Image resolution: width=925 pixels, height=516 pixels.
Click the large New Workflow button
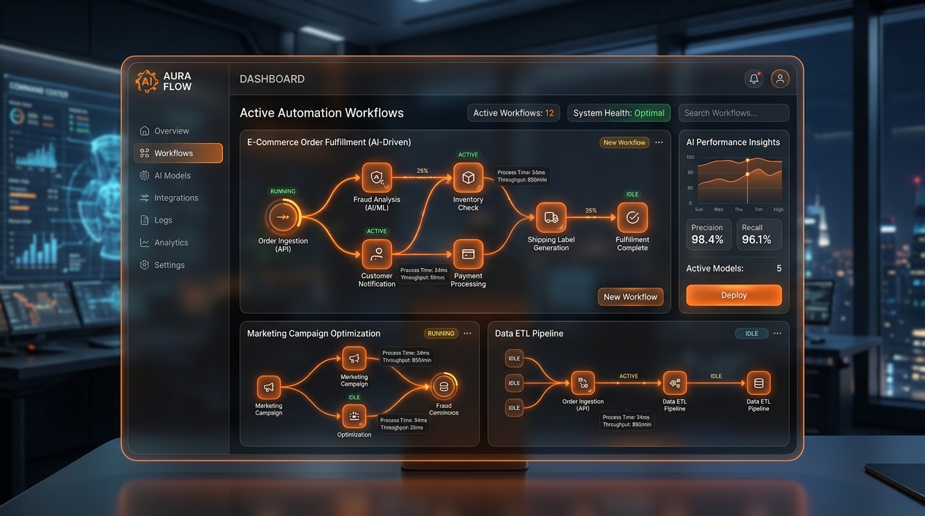[631, 297]
